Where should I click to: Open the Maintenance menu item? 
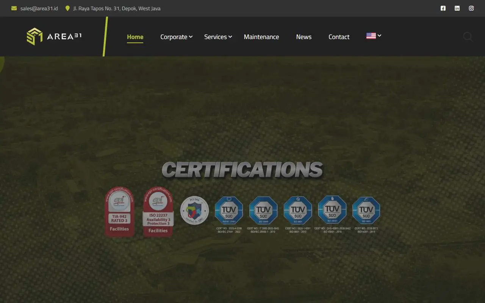point(261,37)
